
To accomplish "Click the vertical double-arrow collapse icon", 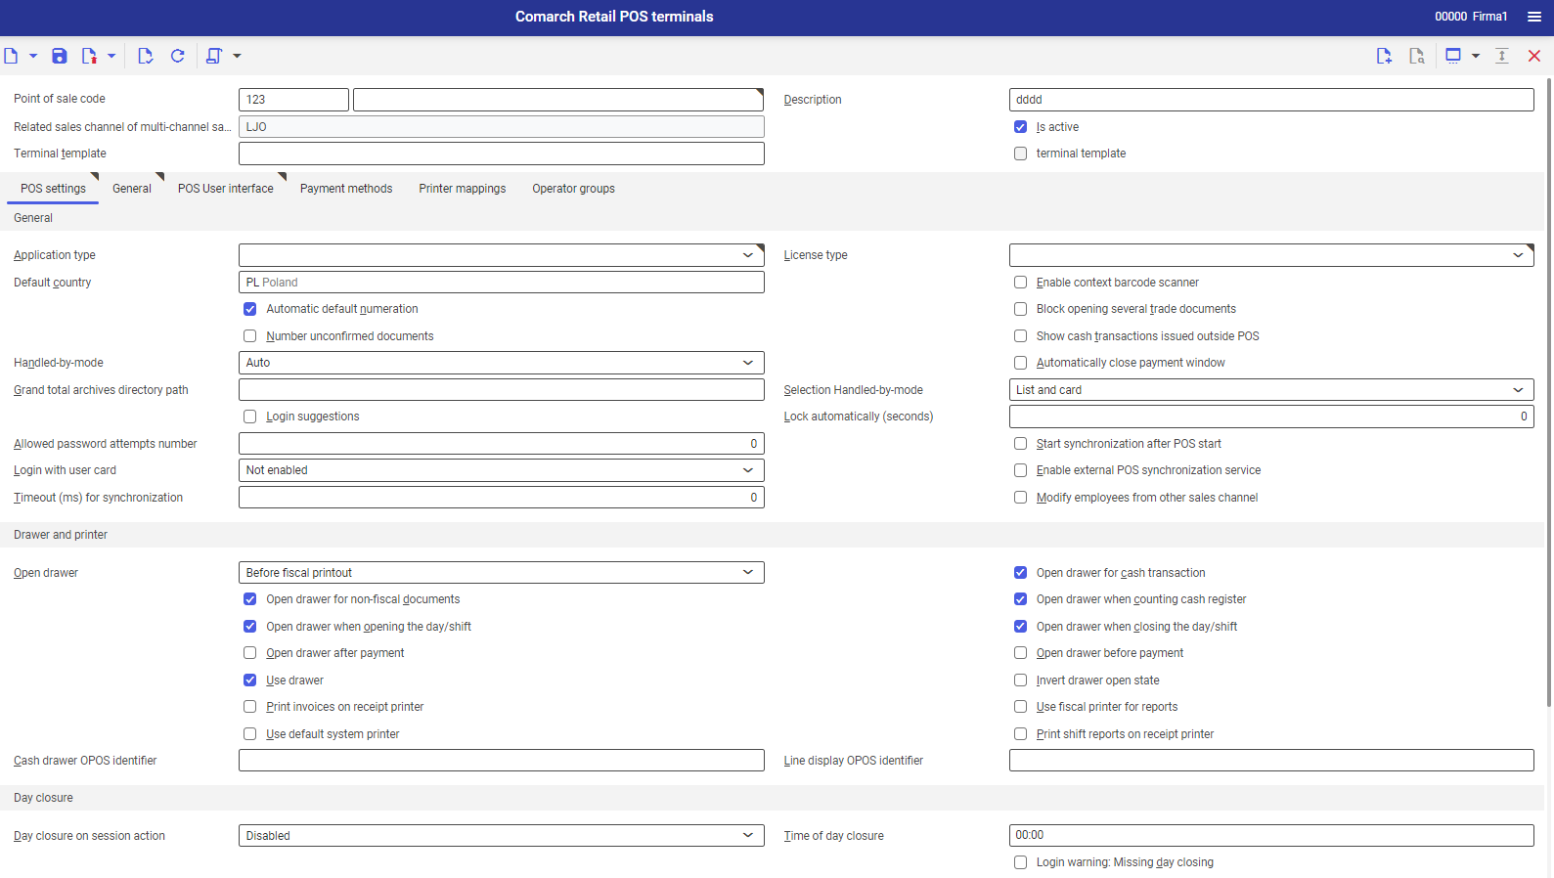I will pyautogui.click(x=1502, y=56).
